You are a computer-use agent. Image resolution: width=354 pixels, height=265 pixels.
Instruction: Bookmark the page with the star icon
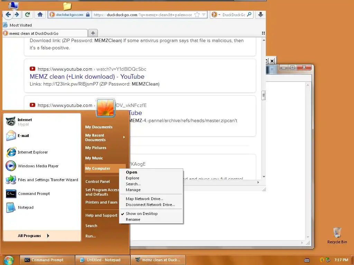[197, 14]
